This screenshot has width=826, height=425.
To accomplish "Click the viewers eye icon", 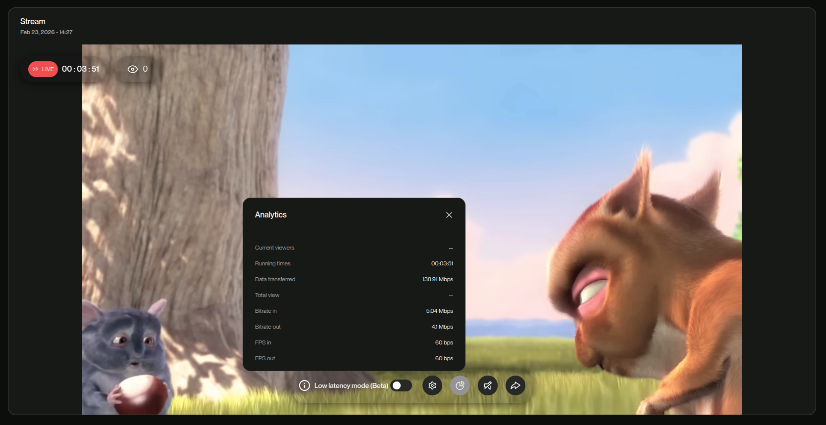I will point(133,69).
